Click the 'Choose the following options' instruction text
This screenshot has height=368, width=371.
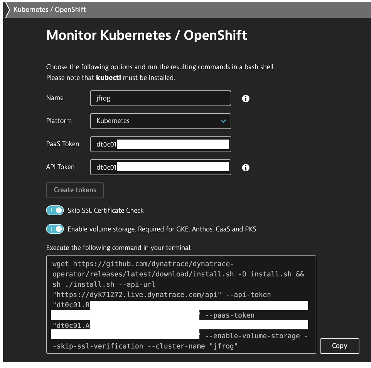(x=160, y=67)
